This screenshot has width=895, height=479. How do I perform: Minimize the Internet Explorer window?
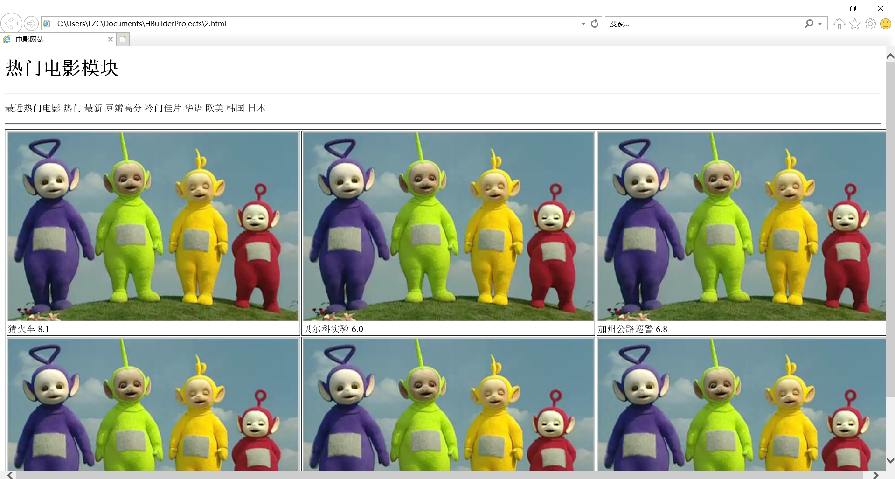[826, 8]
